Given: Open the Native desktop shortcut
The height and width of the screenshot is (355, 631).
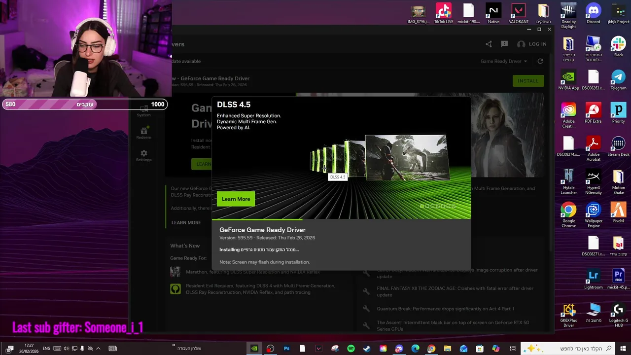Looking at the screenshot, I should (493, 13).
